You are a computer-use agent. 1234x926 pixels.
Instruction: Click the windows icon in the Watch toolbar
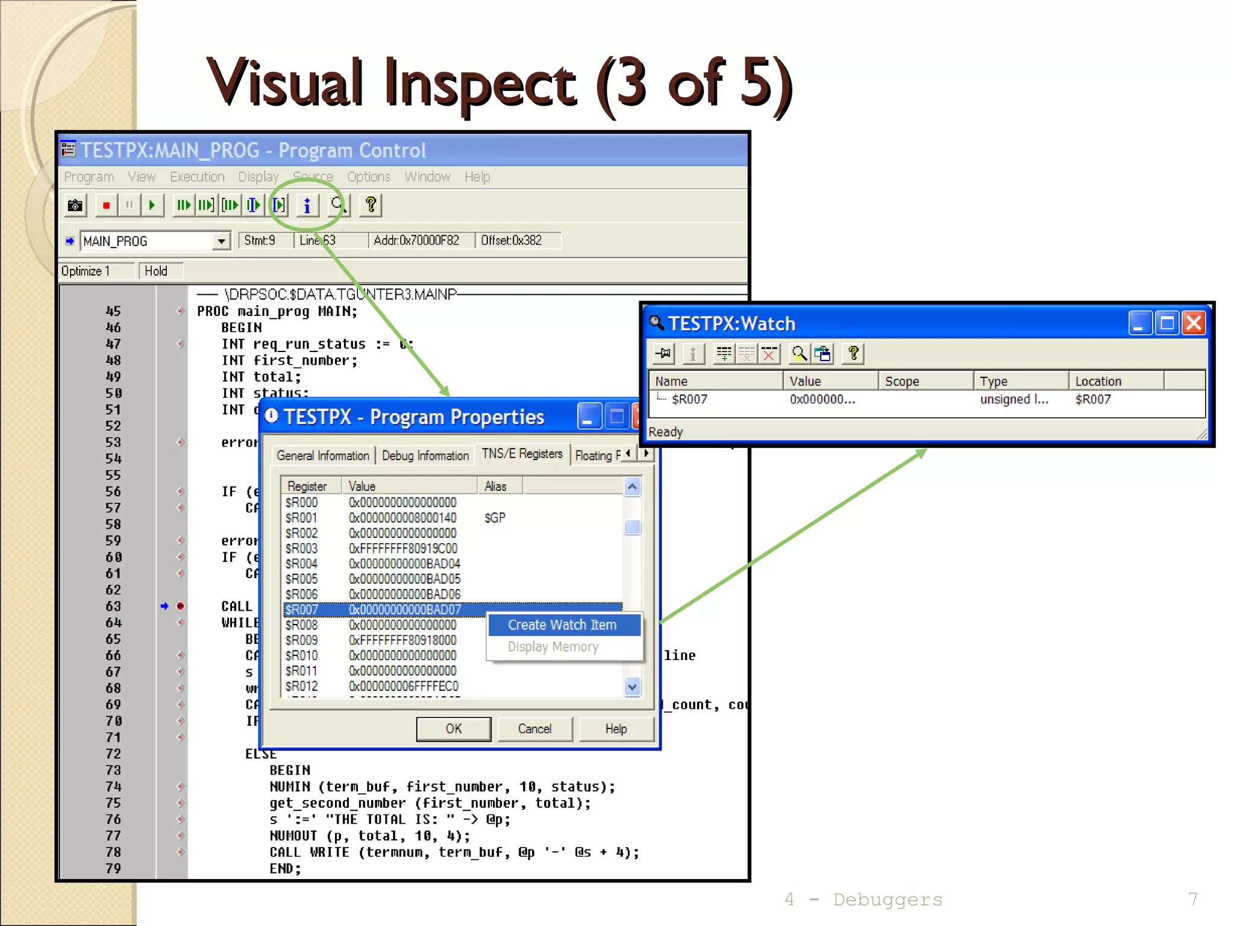822,354
